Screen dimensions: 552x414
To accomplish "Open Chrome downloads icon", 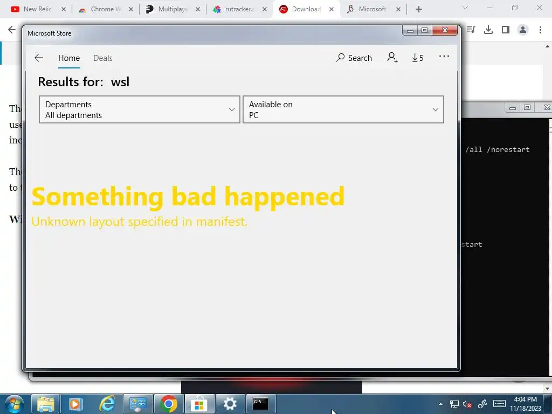I will [488, 30].
